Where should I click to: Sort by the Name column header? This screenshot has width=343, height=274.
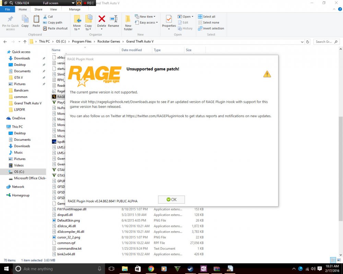pos(56,50)
